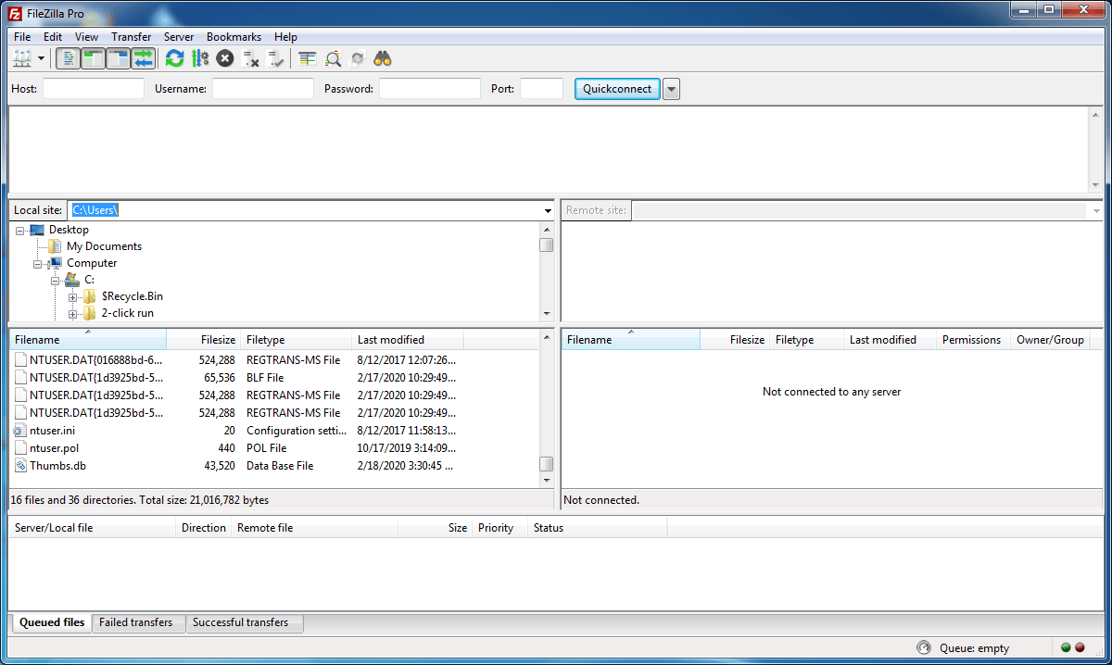
Task: Open the Site Manager icon
Action: pos(22,59)
